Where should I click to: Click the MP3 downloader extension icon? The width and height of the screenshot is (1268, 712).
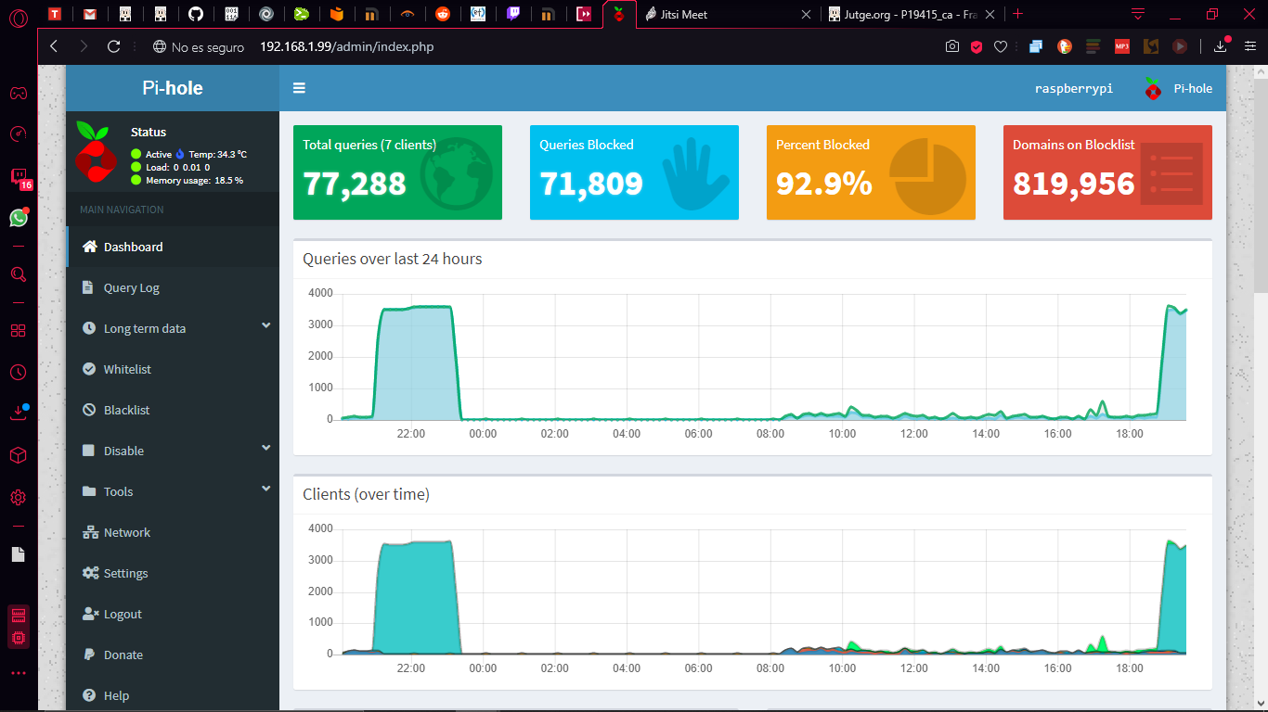click(x=1121, y=45)
